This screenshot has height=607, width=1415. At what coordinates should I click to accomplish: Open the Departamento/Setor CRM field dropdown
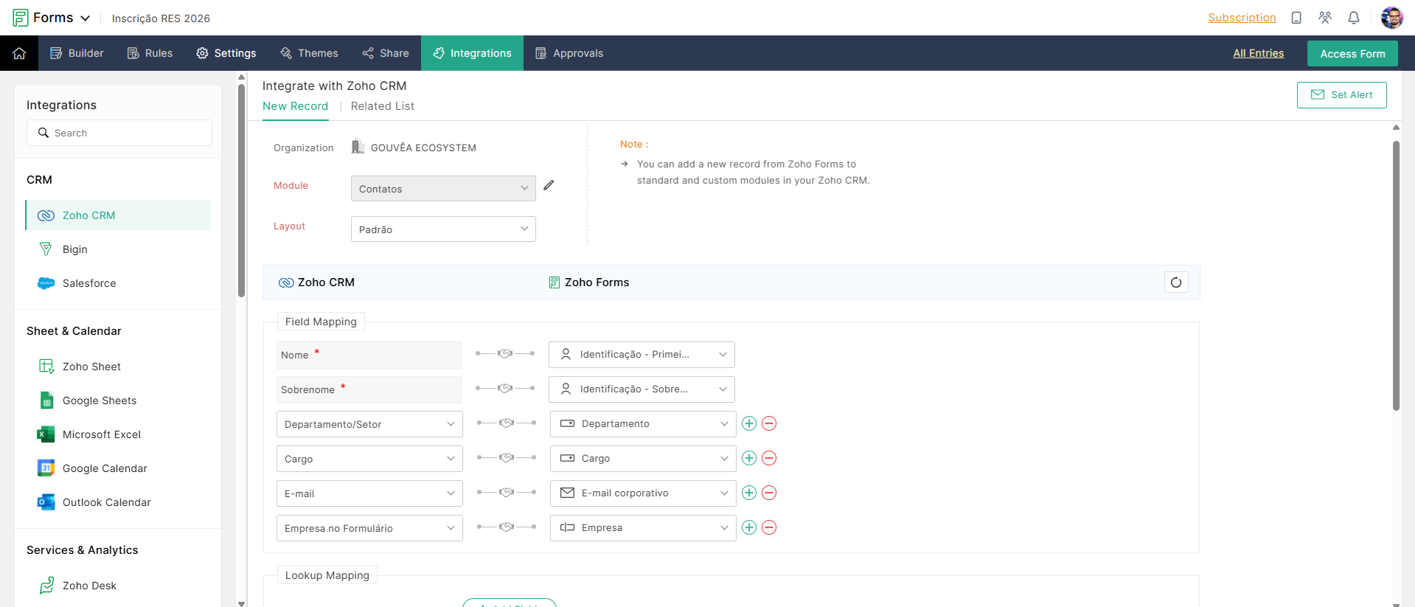pos(369,424)
